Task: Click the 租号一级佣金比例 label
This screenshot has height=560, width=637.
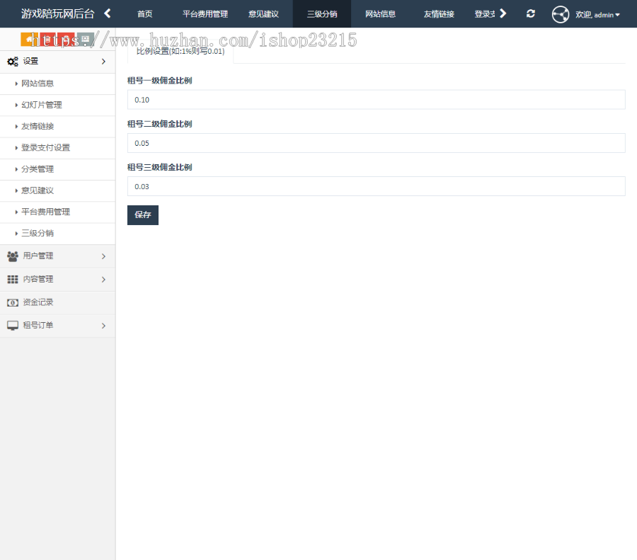Action: click(x=160, y=81)
